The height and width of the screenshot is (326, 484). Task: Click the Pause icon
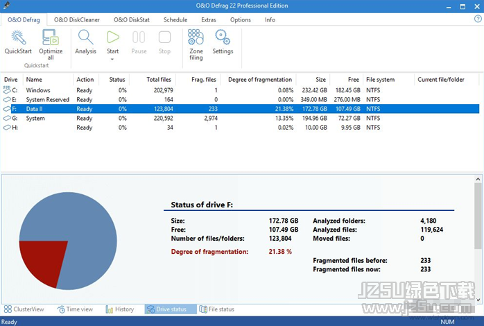point(139,37)
